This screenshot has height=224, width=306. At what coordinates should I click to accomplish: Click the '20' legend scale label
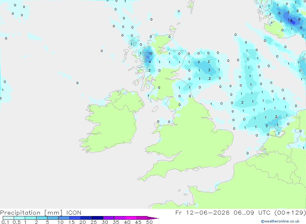pyautogui.click(x=83, y=222)
